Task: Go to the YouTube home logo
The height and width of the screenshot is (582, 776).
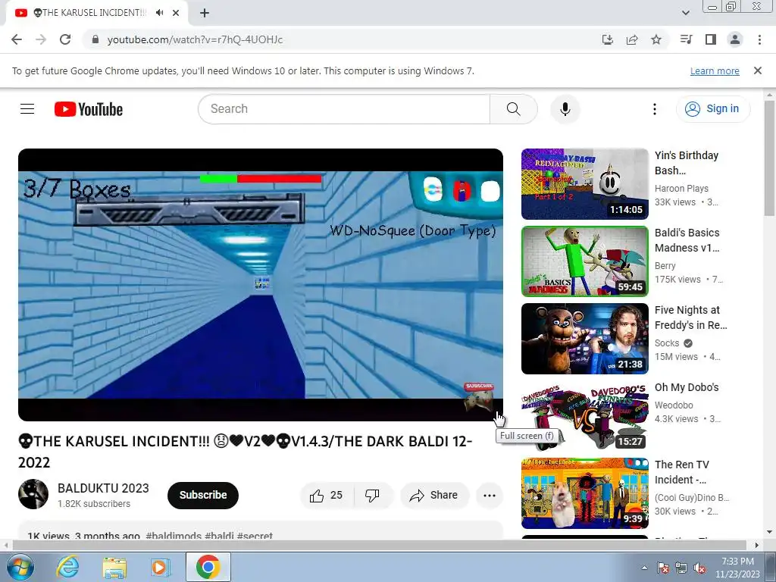Action: tap(89, 109)
